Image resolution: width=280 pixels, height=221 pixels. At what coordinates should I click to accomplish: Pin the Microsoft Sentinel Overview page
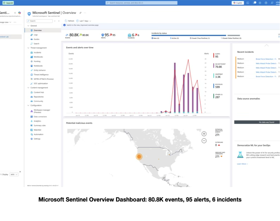click(x=81, y=13)
